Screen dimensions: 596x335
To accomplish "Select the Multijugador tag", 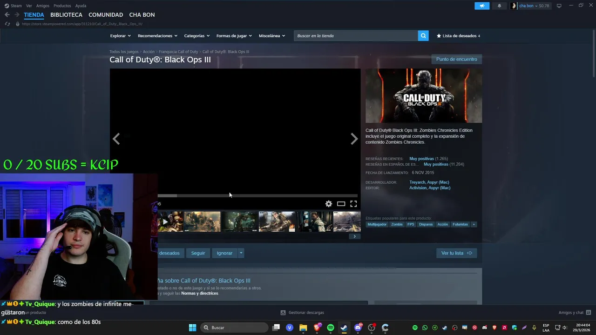I will tap(377, 224).
